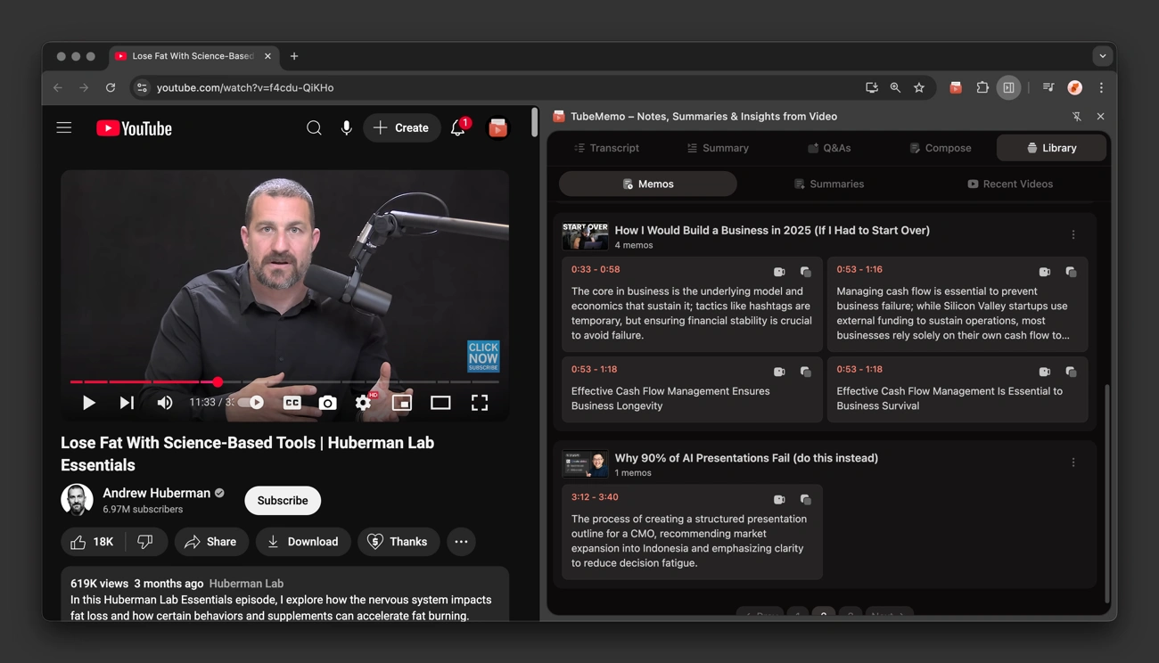Enter full screen video mode
Image resolution: width=1159 pixels, height=663 pixels.
(x=480, y=403)
